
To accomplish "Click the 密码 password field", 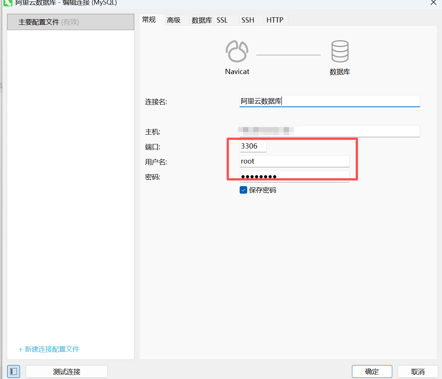I will coord(294,176).
